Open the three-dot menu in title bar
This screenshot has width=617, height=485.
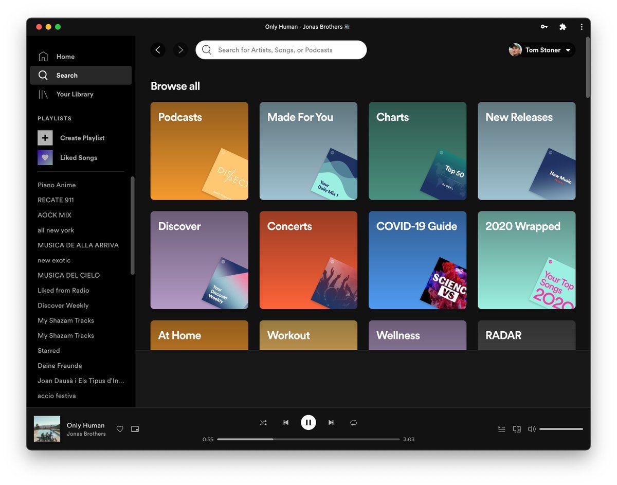pyautogui.click(x=582, y=27)
